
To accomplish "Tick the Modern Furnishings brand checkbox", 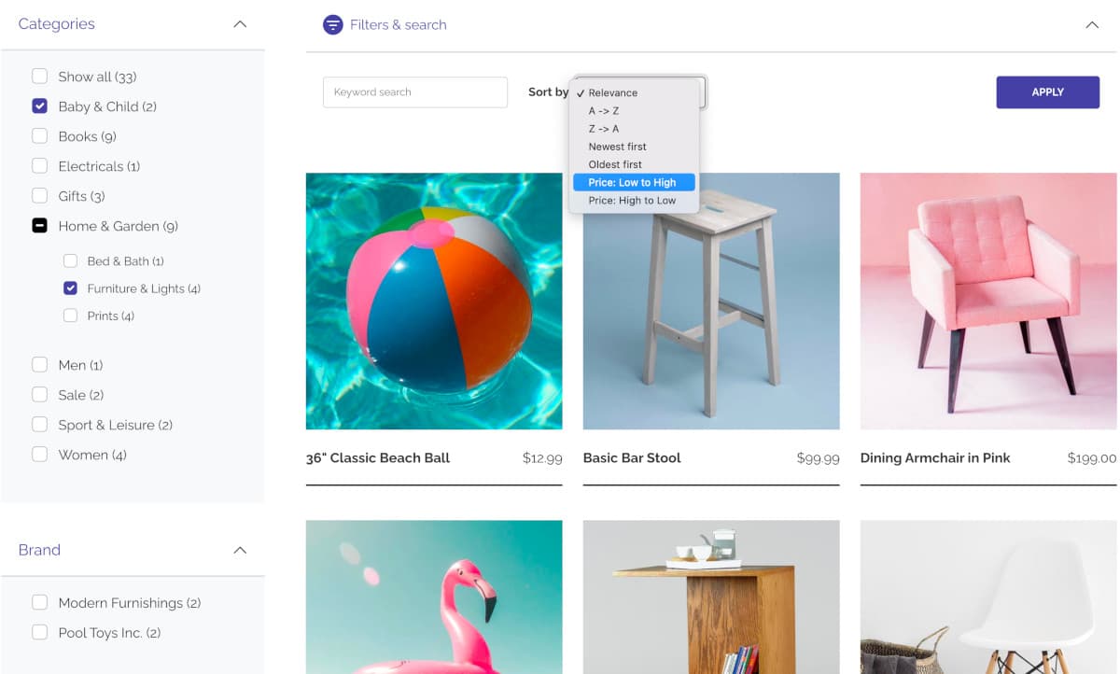I will click(40, 603).
